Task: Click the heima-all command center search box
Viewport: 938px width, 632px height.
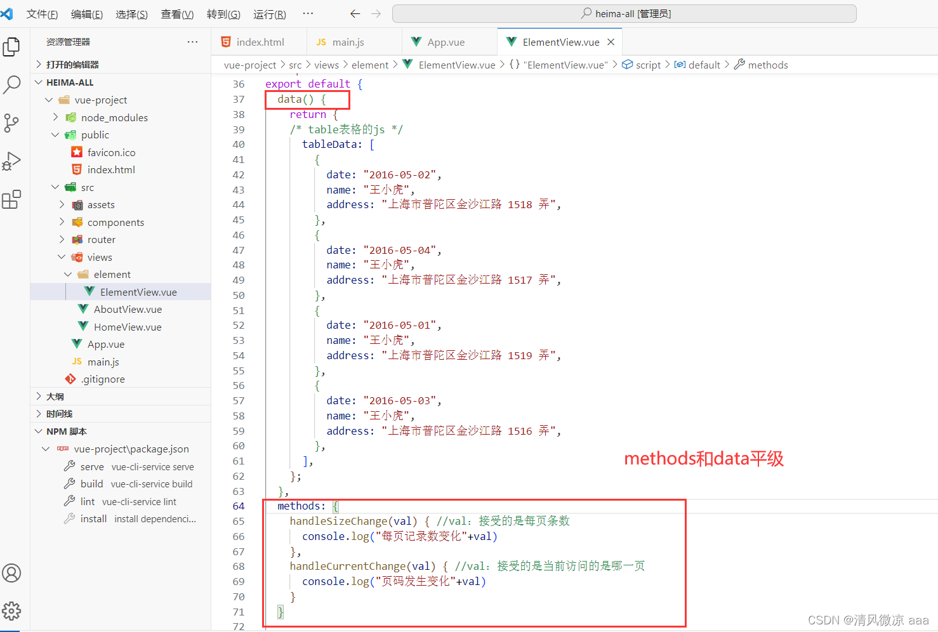Action: [x=624, y=13]
